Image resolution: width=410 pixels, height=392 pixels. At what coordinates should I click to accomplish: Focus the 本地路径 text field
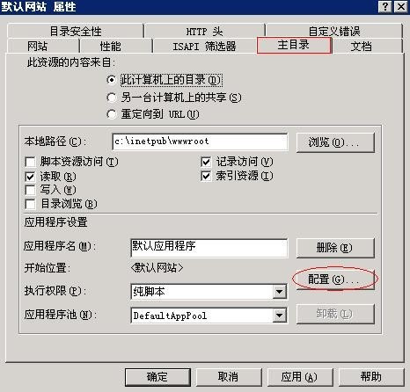pos(200,142)
